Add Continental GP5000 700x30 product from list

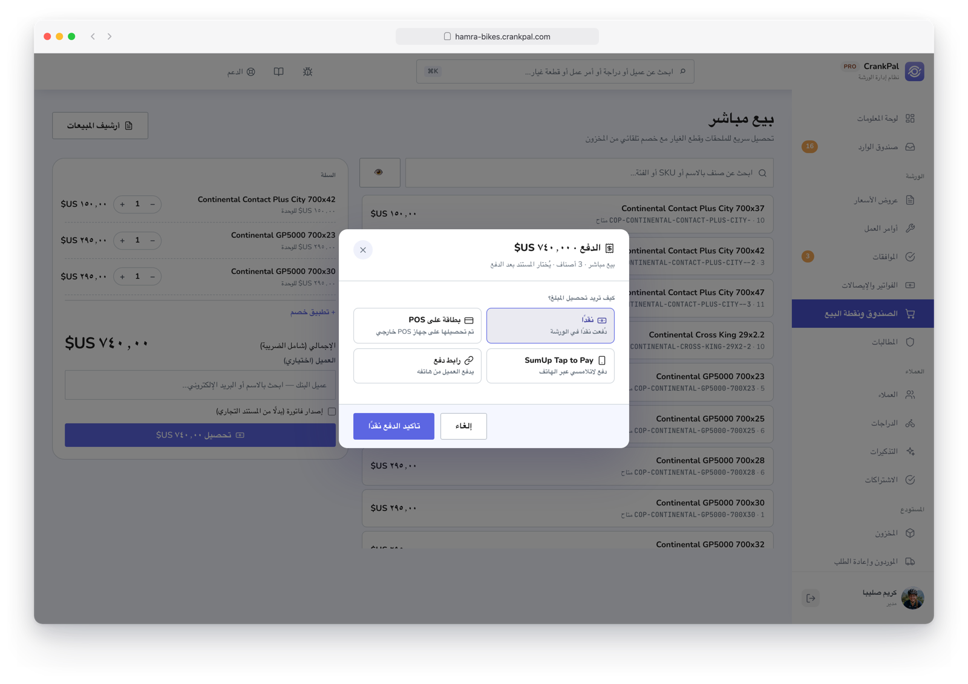point(567,508)
